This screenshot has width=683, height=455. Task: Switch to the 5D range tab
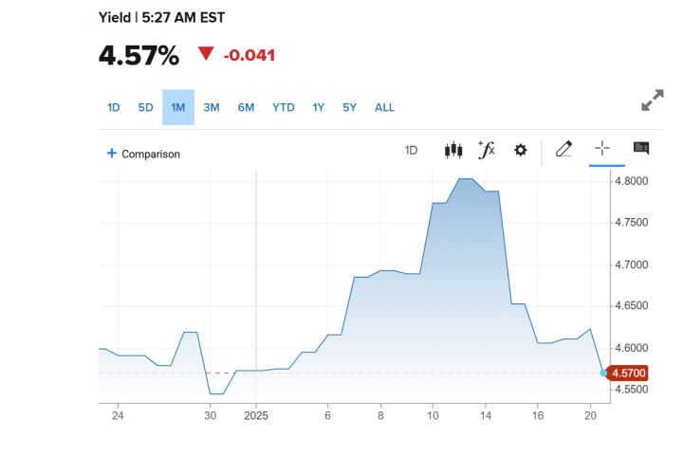click(145, 107)
